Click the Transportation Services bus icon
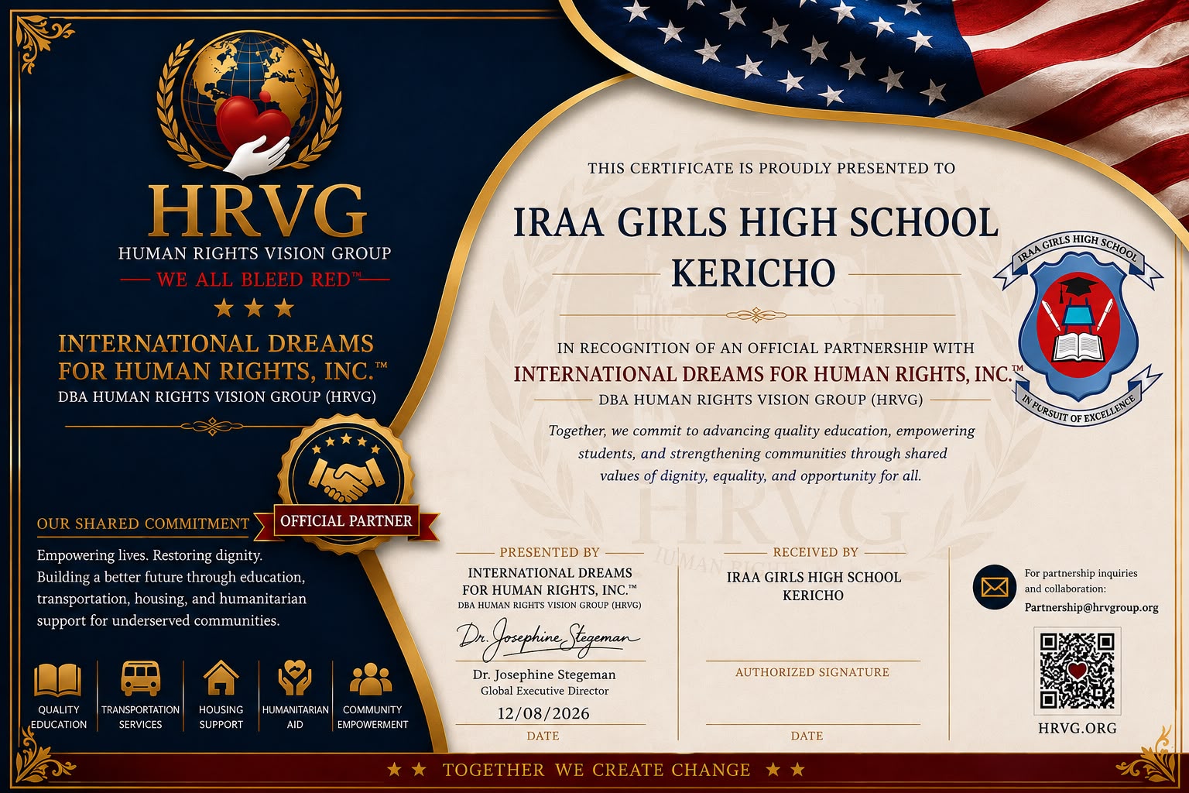The image size is (1189, 793). coord(140,678)
